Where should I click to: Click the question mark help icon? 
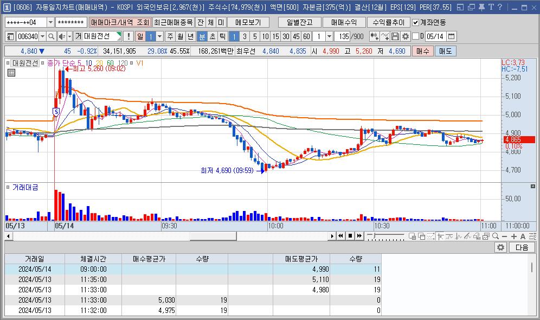[500, 7]
